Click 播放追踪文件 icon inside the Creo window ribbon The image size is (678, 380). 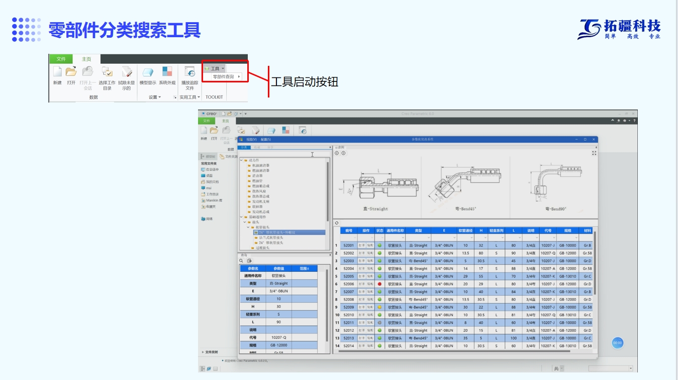[303, 130]
